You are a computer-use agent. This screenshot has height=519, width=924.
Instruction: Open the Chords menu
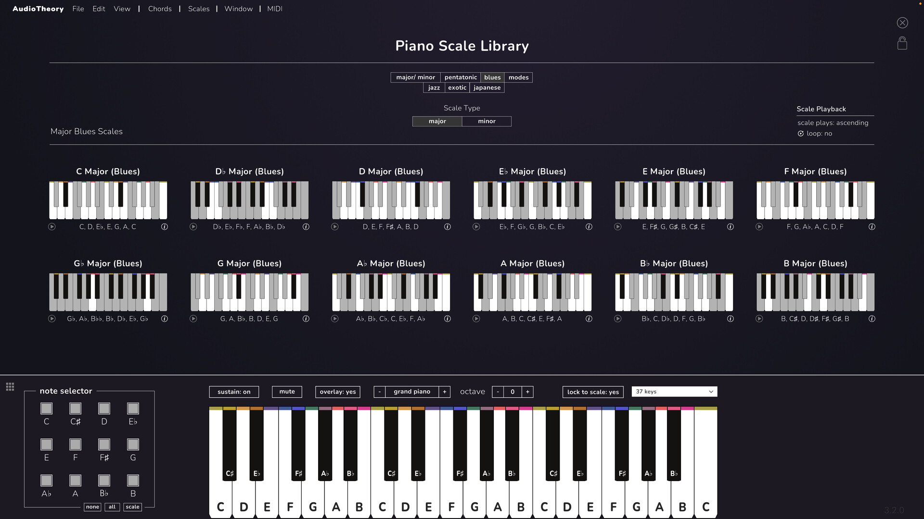tap(160, 9)
